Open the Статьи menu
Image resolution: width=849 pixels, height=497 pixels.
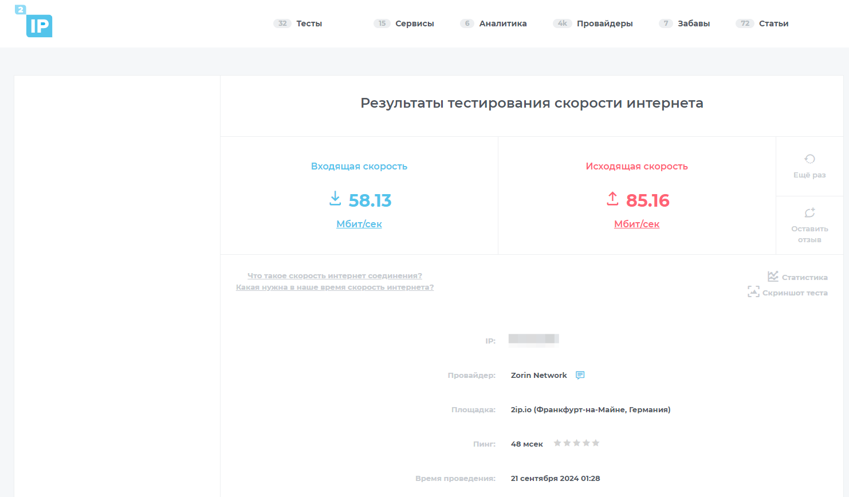(774, 23)
